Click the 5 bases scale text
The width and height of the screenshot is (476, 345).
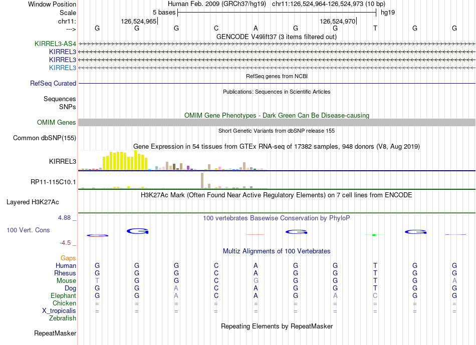tap(164, 13)
